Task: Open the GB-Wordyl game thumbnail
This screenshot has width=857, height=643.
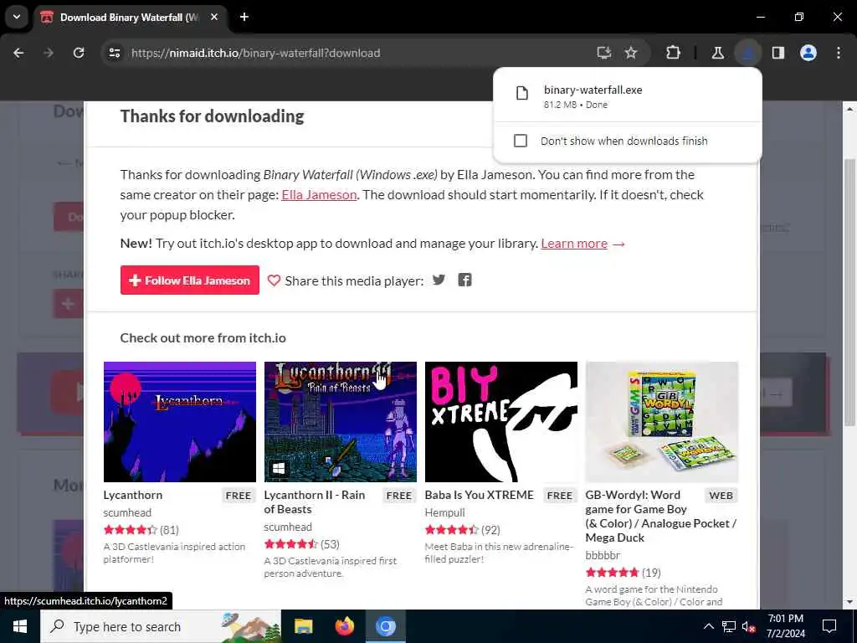Action: (661, 422)
